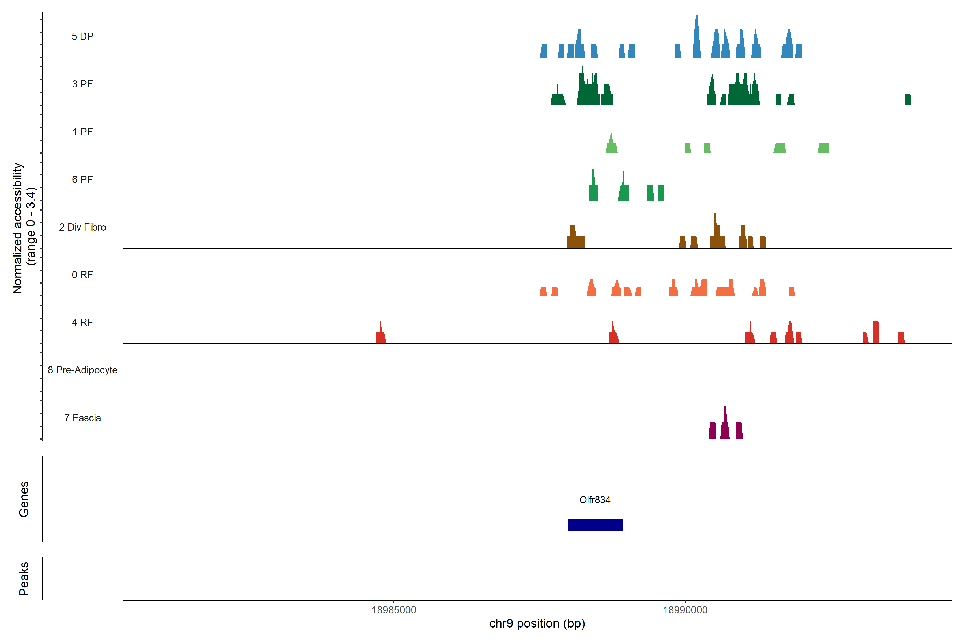
Task: Click the dark blue Olfr834 gene bar
Action: coord(595,525)
